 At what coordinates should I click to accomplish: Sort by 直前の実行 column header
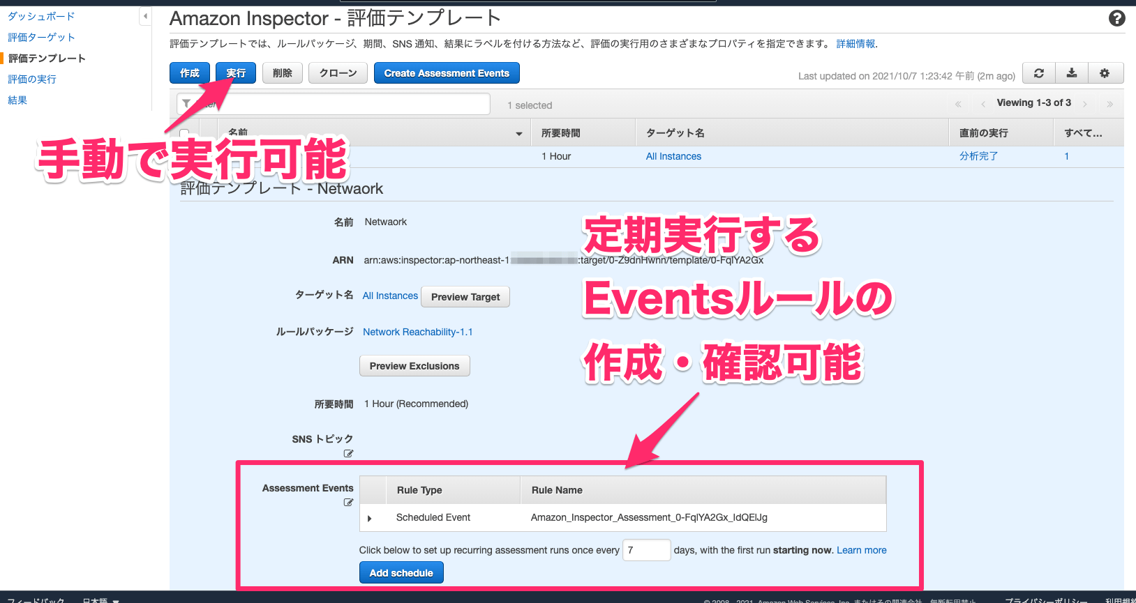tap(1001, 133)
